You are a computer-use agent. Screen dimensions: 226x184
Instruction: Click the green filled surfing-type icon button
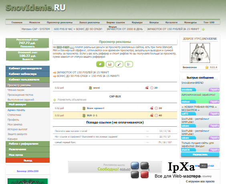coord(100,64)
